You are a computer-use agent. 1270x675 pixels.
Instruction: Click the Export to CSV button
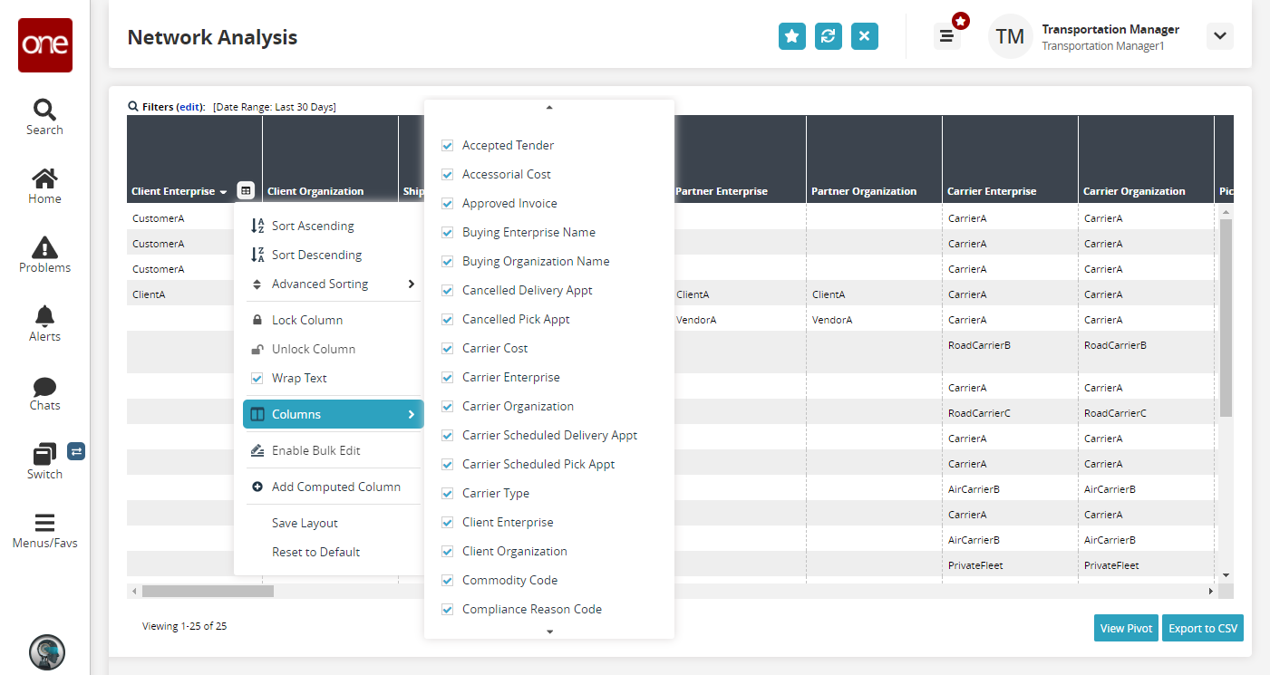[1202, 628]
